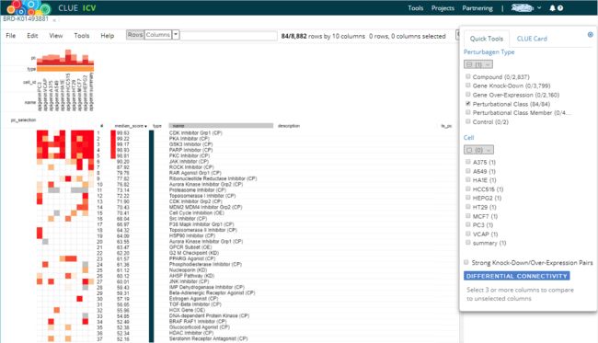Toggle Gene Over-Expression checkbox
Screen dimensions: 598x343
tap(468, 94)
